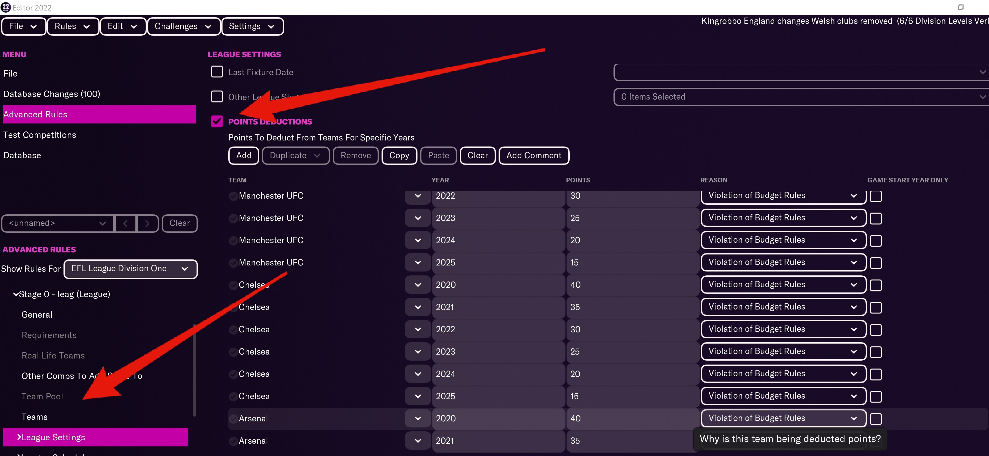Click the Editor 2022 app icon
The height and width of the screenshot is (456, 989).
tap(6, 7)
